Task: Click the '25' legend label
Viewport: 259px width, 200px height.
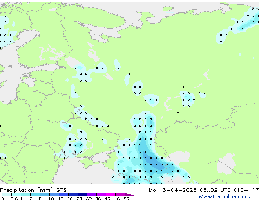Action: click(x=79, y=198)
